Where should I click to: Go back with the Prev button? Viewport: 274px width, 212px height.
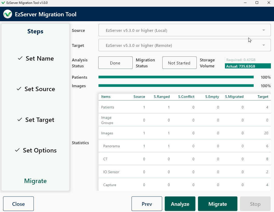[x=147, y=204]
